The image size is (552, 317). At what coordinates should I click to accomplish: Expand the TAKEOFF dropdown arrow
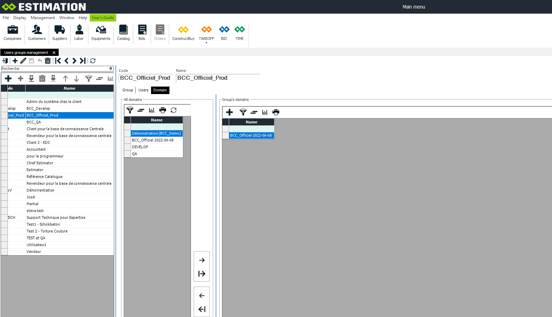206,43
